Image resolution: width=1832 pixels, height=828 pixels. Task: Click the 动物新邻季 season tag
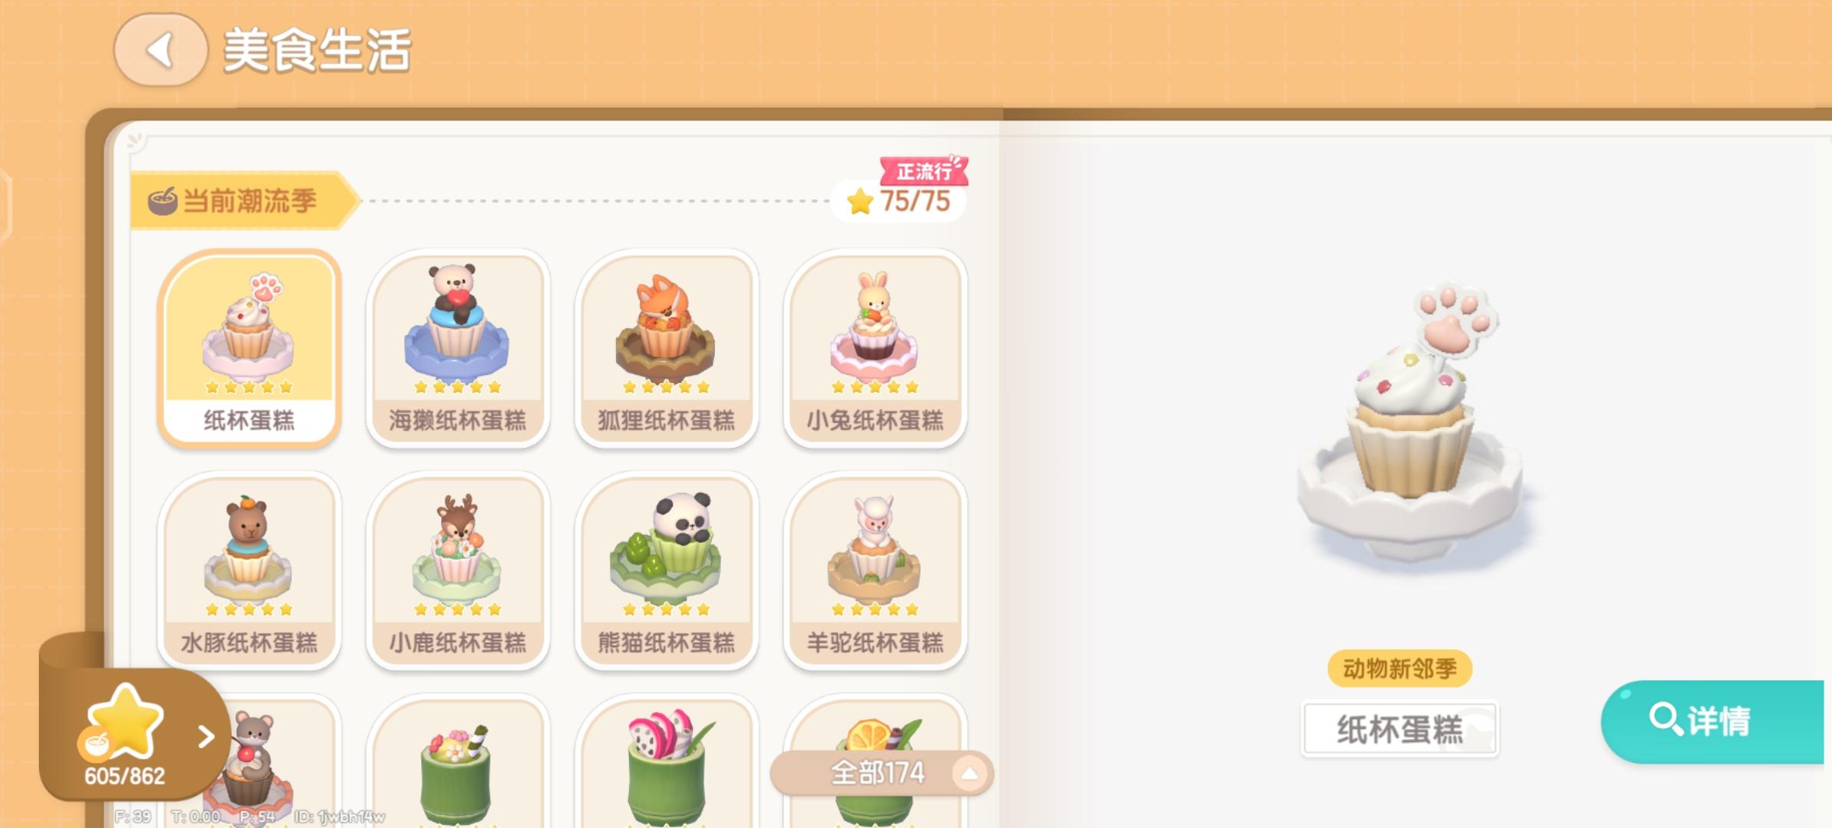pyautogui.click(x=1400, y=669)
